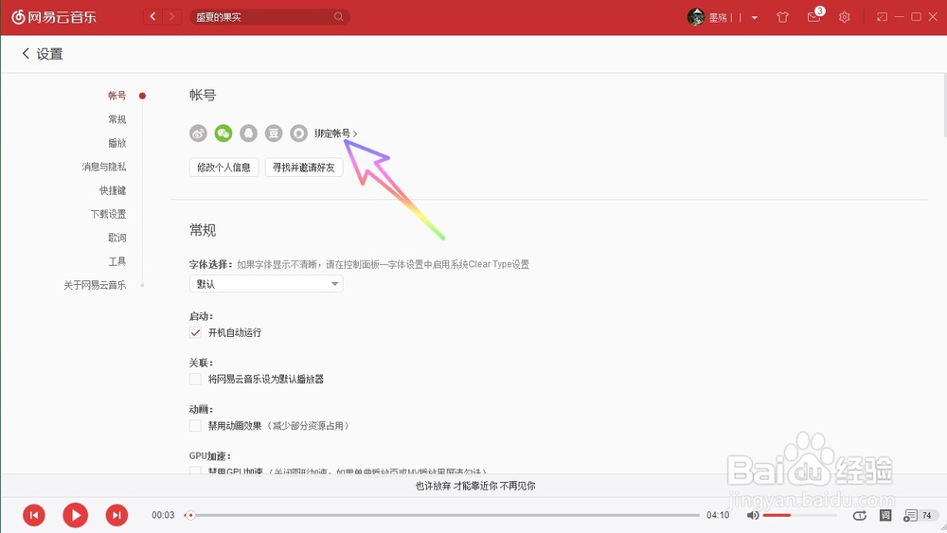Check 禁用动画效果 checkbox
The image size is (947, 533).
pyautogui.click(x=195, y=426)
